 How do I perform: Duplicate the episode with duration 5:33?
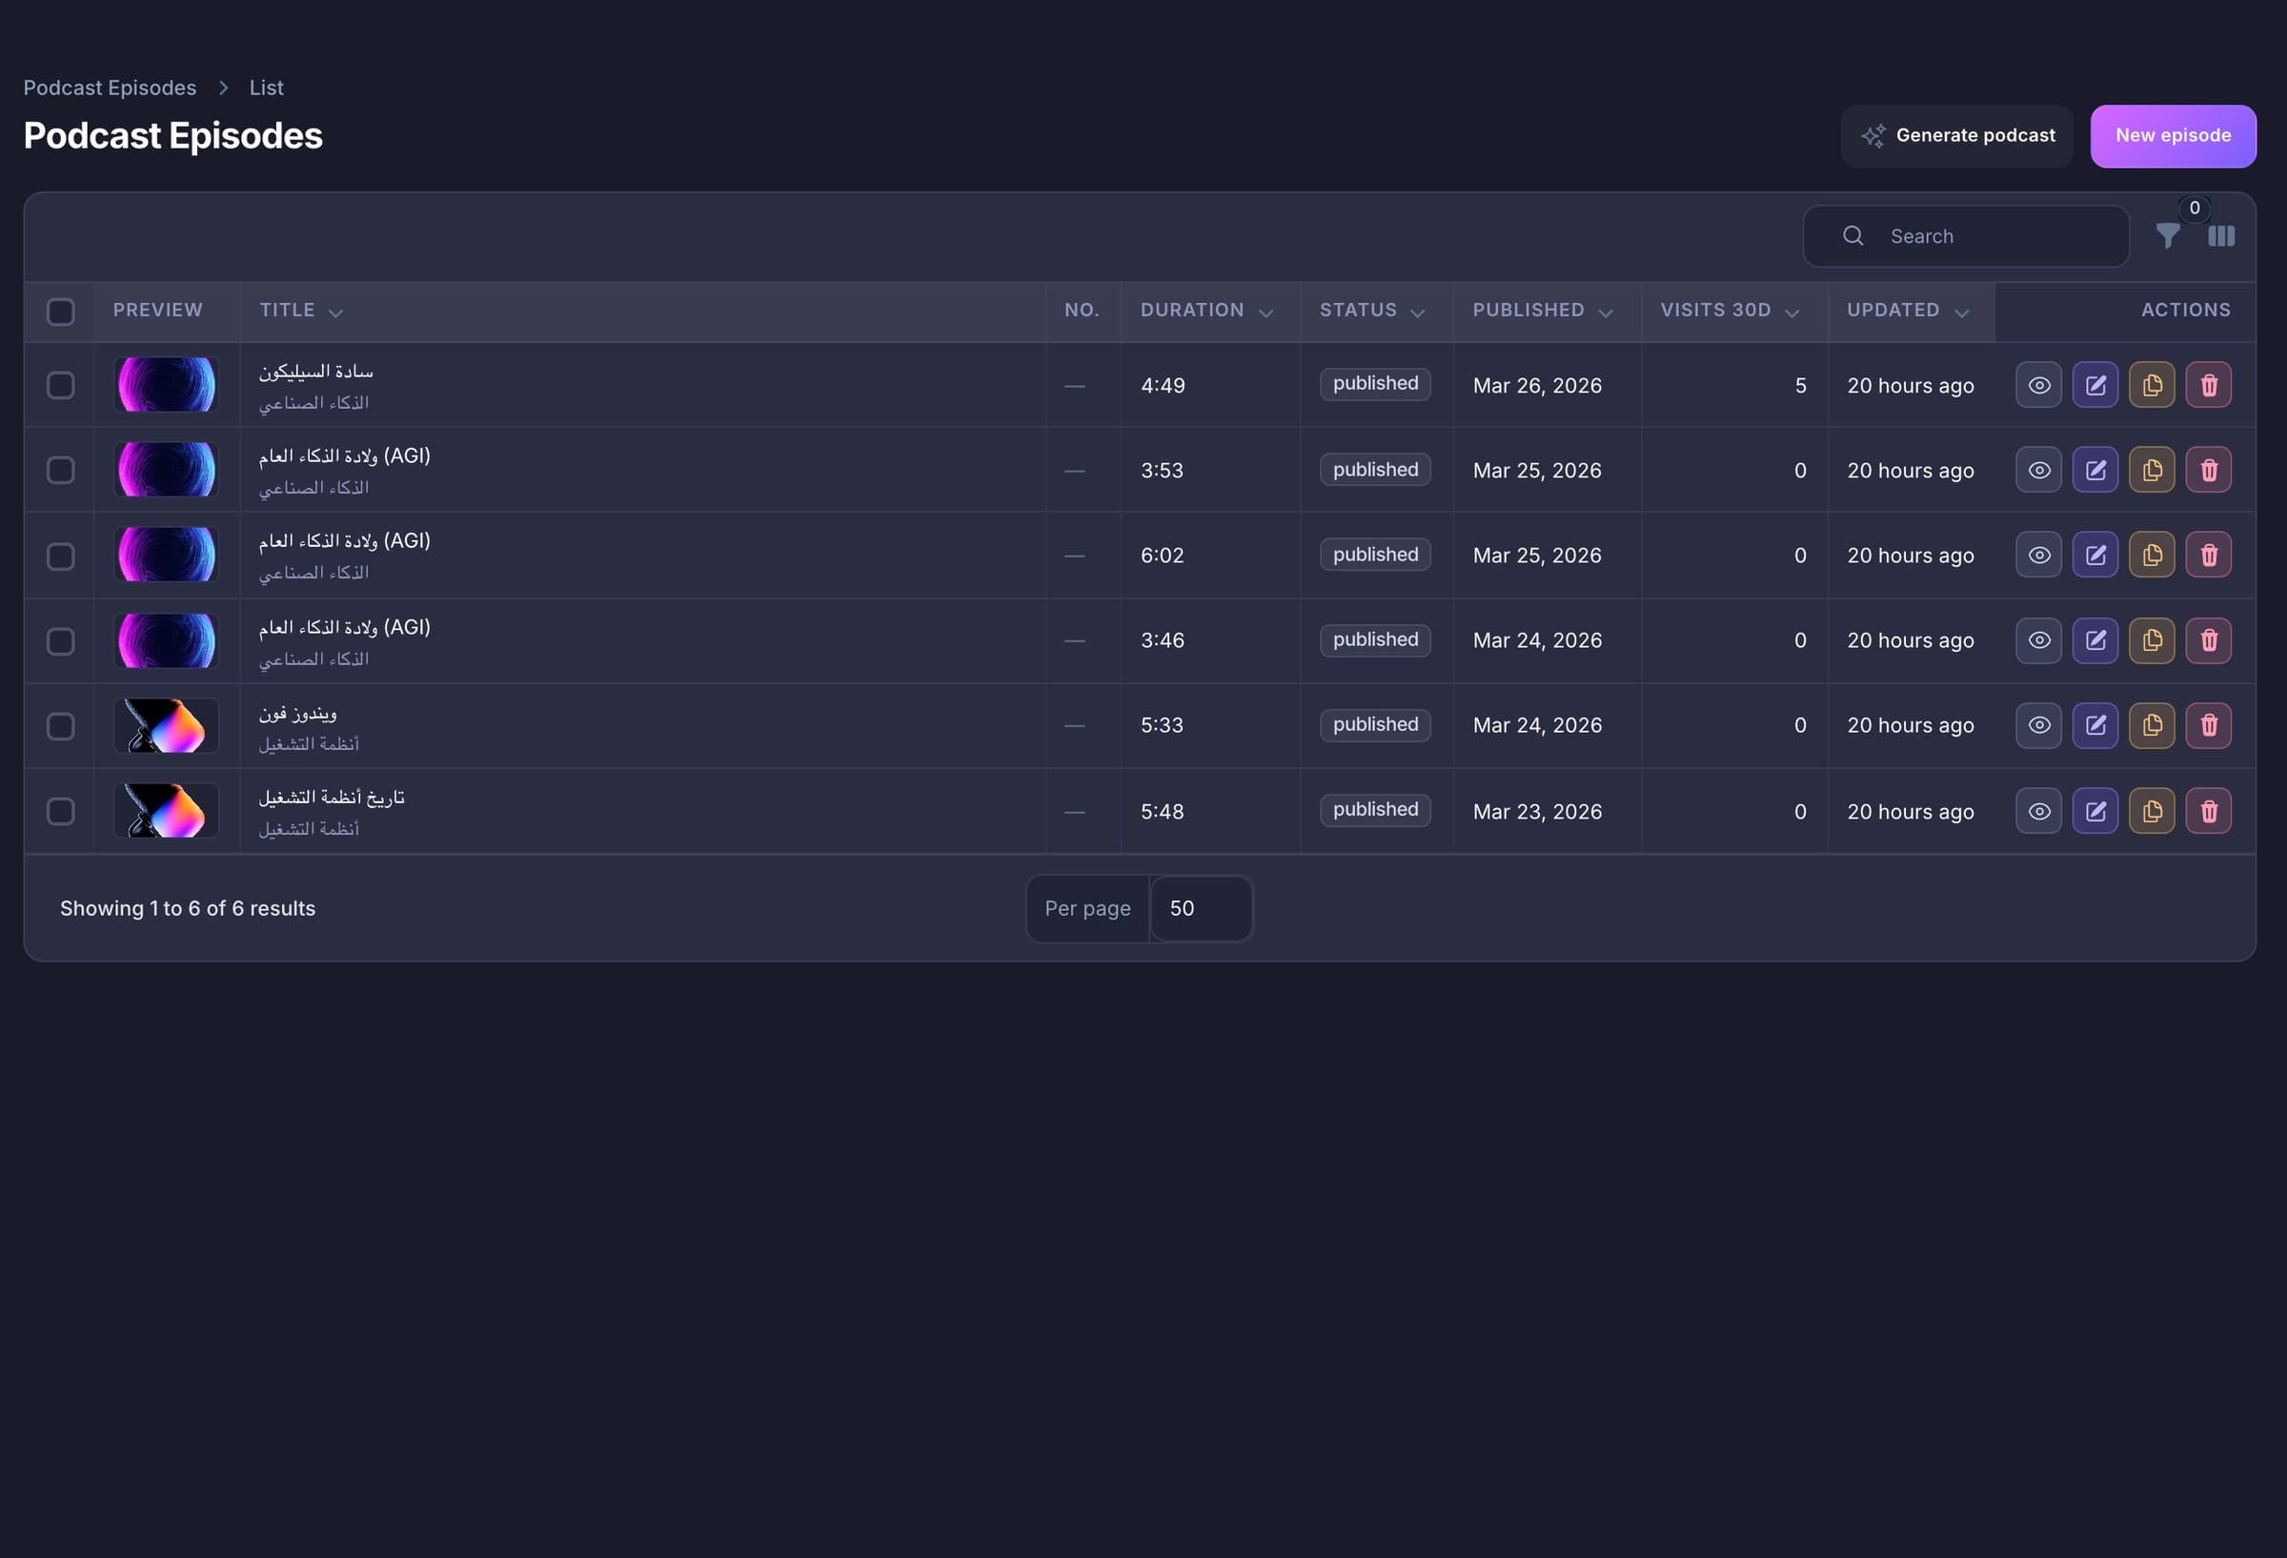[2153, 725]
